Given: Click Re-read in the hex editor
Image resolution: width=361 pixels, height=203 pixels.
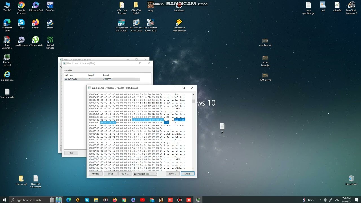Looking at the screenshot, I should tap(96, 174).
